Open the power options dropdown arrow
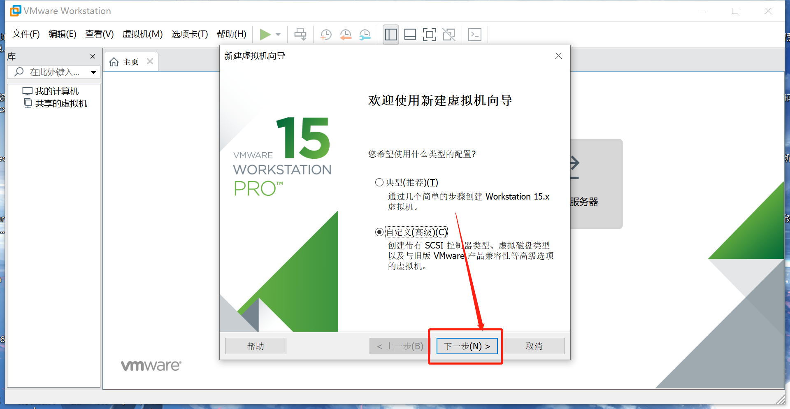This screenshot has width=790, height=409. click(278, 35)
